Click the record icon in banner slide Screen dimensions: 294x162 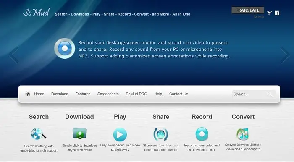[65, 49]
